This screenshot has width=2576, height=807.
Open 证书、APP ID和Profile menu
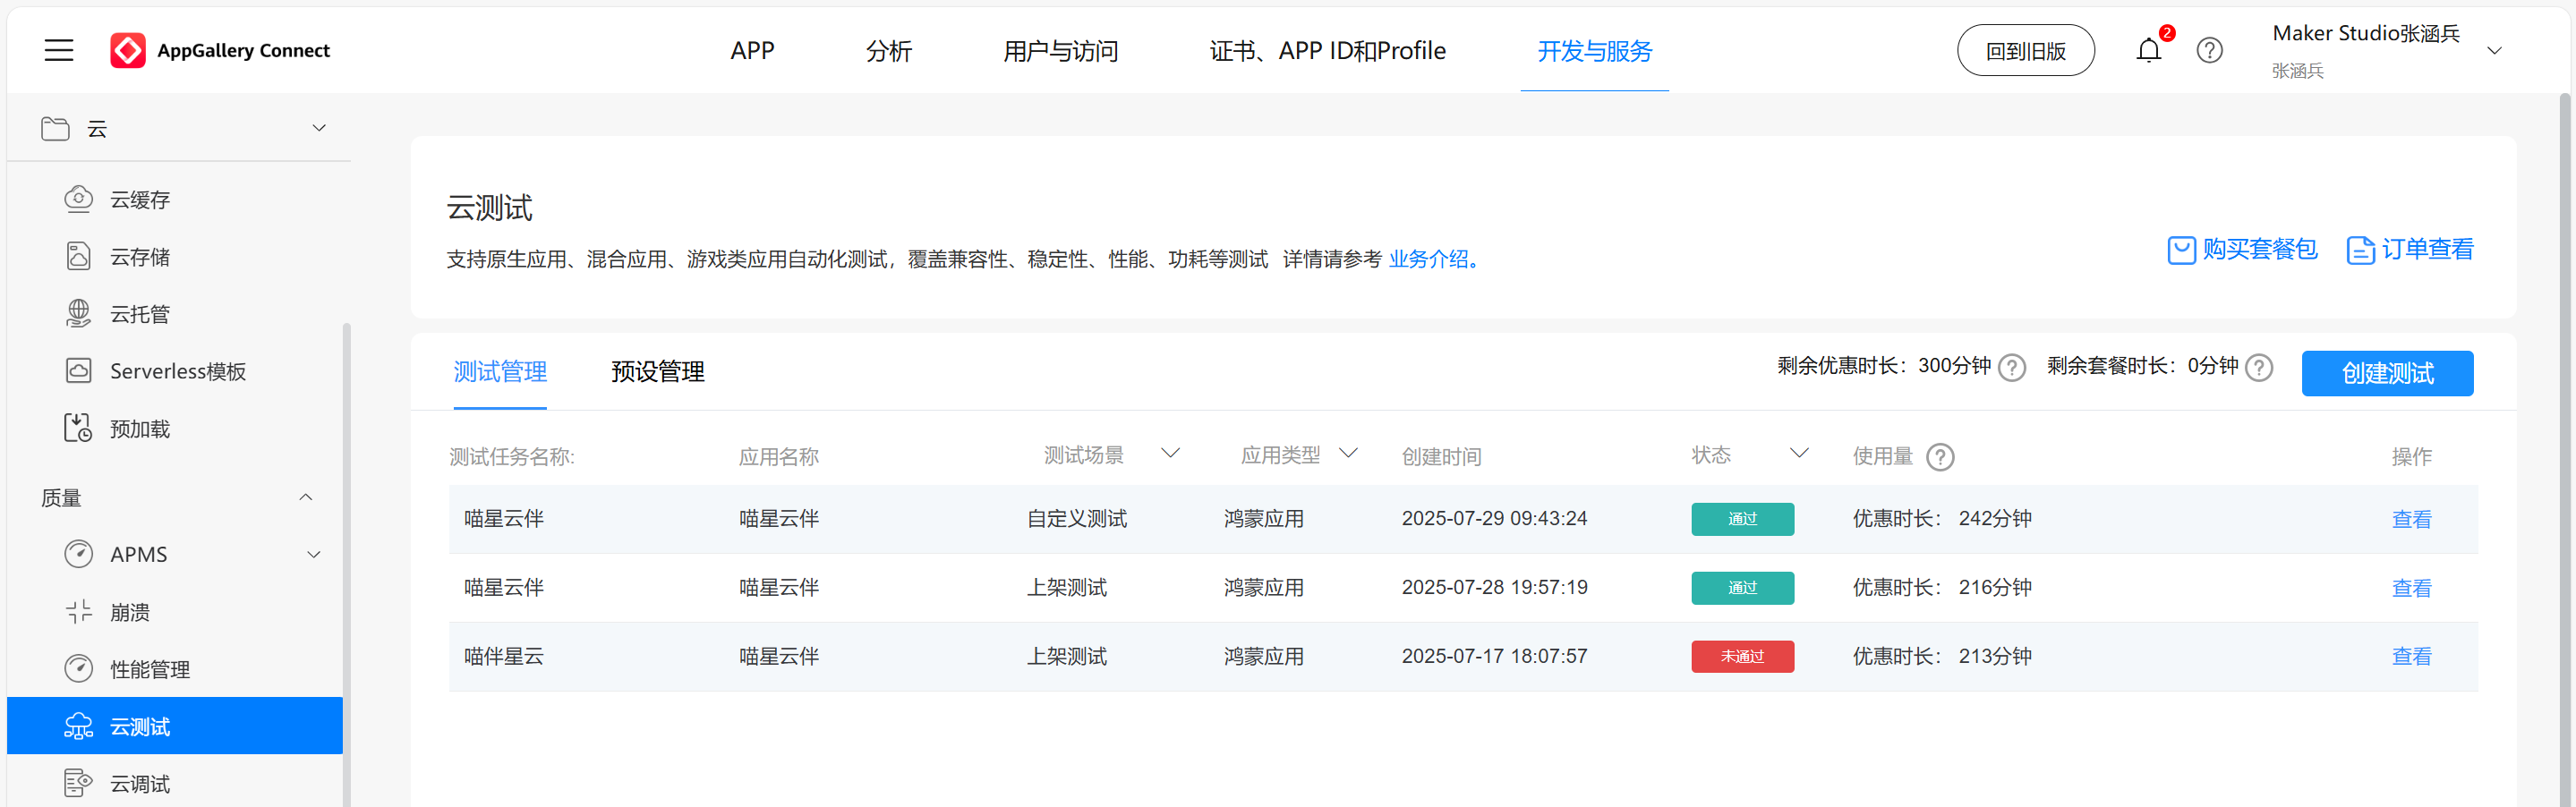pos(1327,50)
